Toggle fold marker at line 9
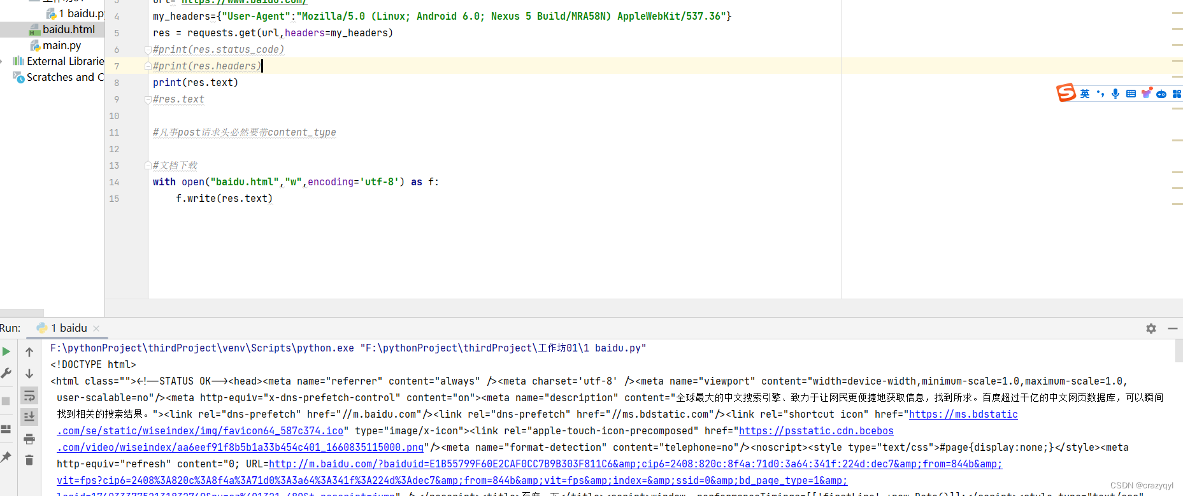 (148, 99)
